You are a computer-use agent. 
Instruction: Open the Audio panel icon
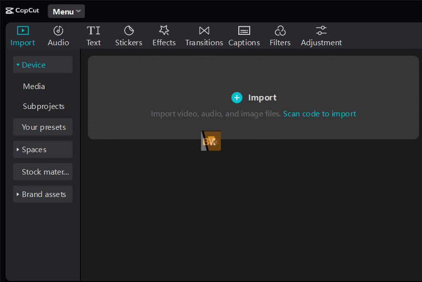pos(58,31)
